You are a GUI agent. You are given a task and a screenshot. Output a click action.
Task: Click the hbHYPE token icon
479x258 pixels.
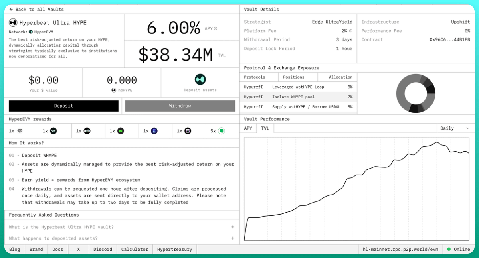click(114, 90)
